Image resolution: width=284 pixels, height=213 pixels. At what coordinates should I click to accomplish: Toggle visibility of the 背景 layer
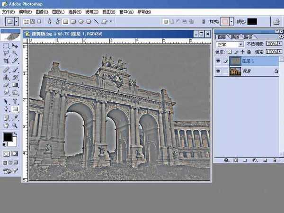click(219, 71)
